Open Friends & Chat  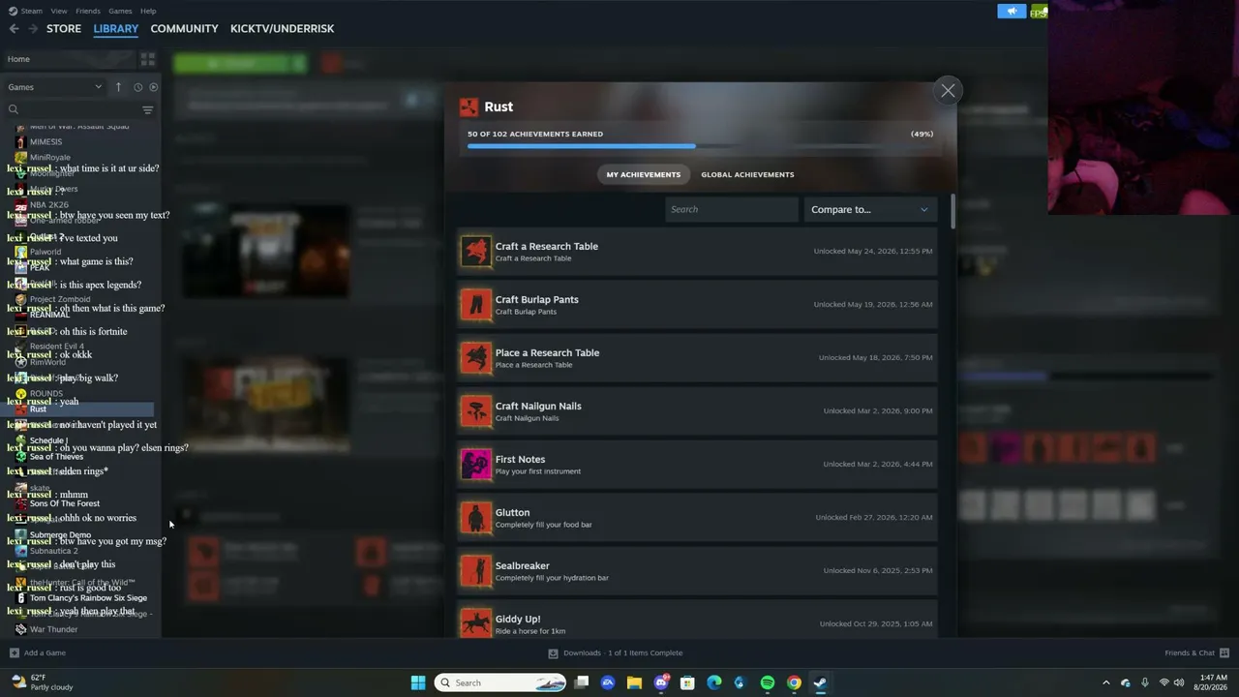pos(1190,653)
